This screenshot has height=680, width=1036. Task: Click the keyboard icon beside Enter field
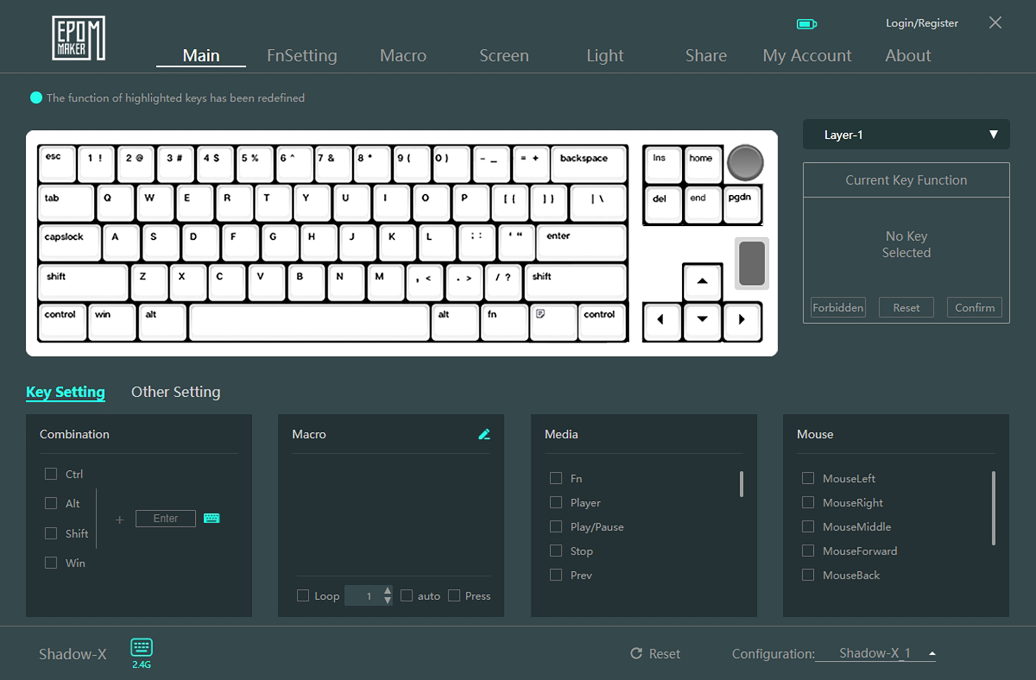point(211,518)
